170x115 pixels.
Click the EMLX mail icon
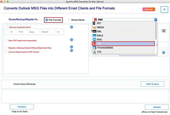pyautogui.click(x=95, y=35)
